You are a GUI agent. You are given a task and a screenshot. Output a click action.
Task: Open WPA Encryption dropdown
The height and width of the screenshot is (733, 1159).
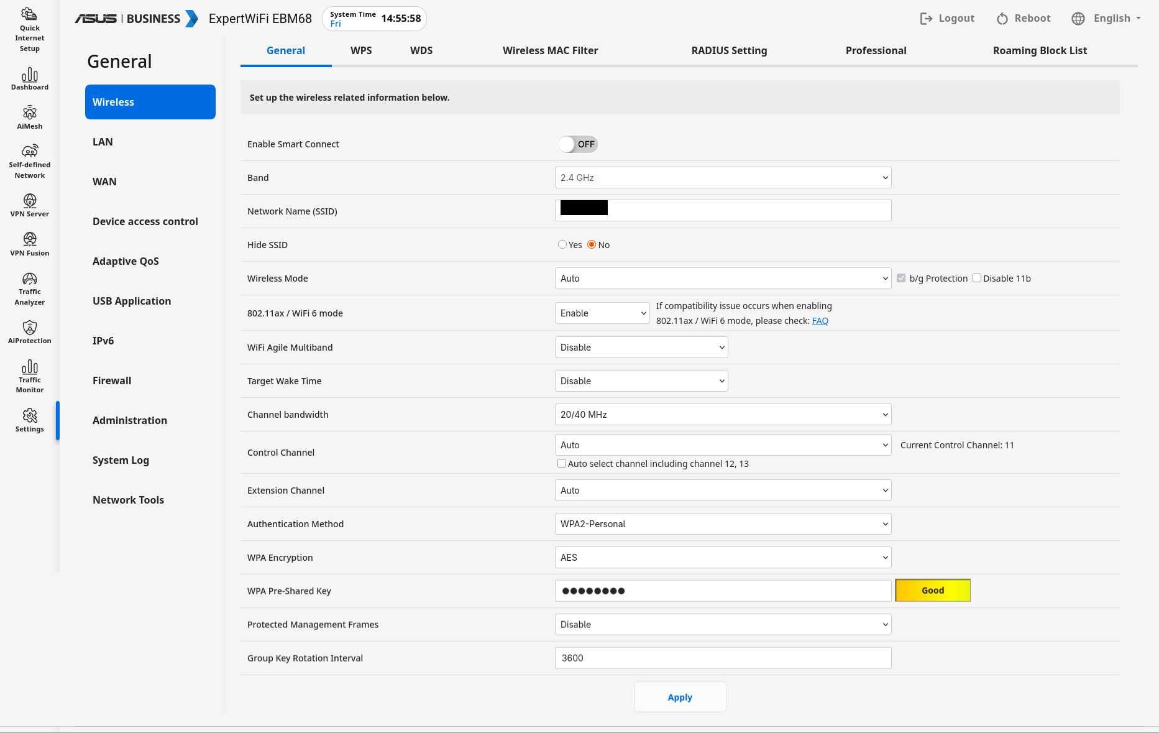(x=723, y=558)
